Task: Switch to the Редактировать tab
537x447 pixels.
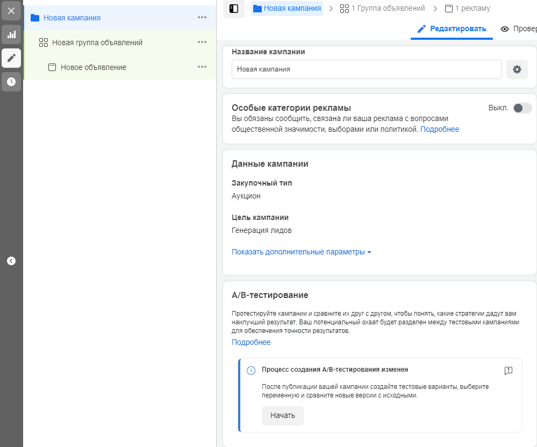Action: pos(452,29)
